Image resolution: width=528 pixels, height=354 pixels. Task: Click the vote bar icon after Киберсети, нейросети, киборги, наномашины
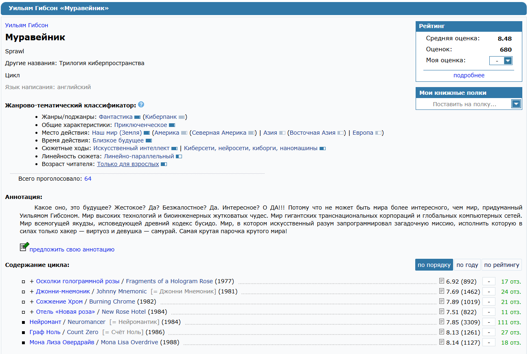tap(322, 149)
